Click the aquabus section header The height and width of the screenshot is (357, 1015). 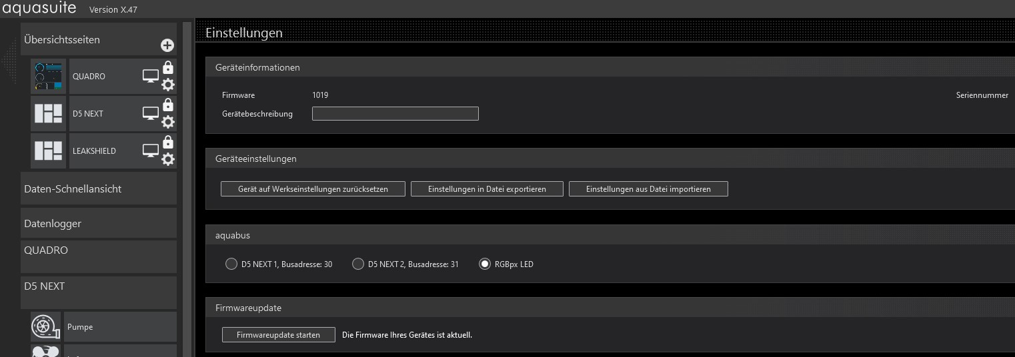point(610,235)
